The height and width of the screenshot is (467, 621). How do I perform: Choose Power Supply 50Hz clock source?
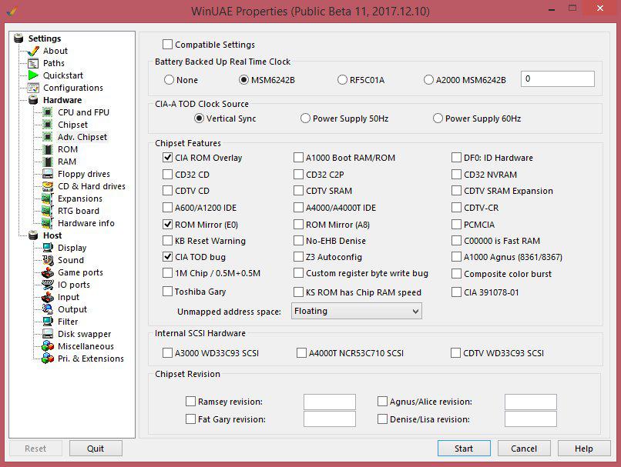[x=305, y=118]
